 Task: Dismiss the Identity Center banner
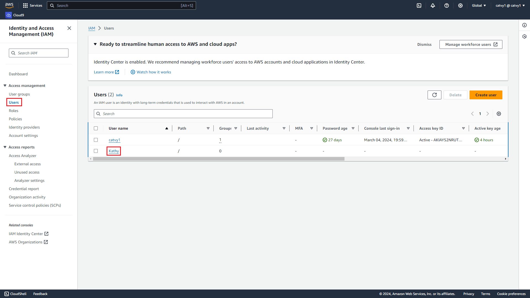coord(424,44)
